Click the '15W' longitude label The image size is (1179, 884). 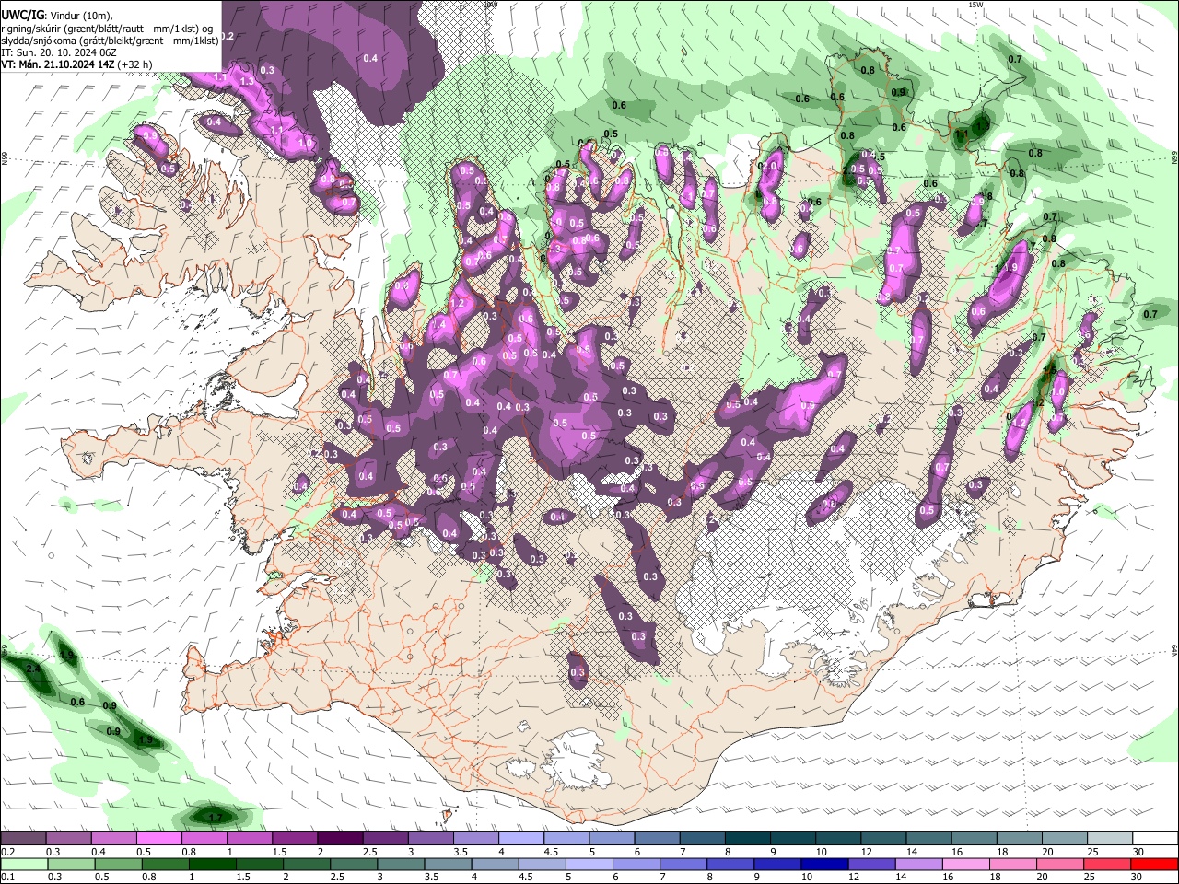pos(975,5)
